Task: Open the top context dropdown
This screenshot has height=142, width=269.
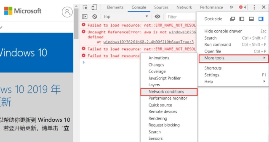Action: pyautogui.click(x=126, y=17)
